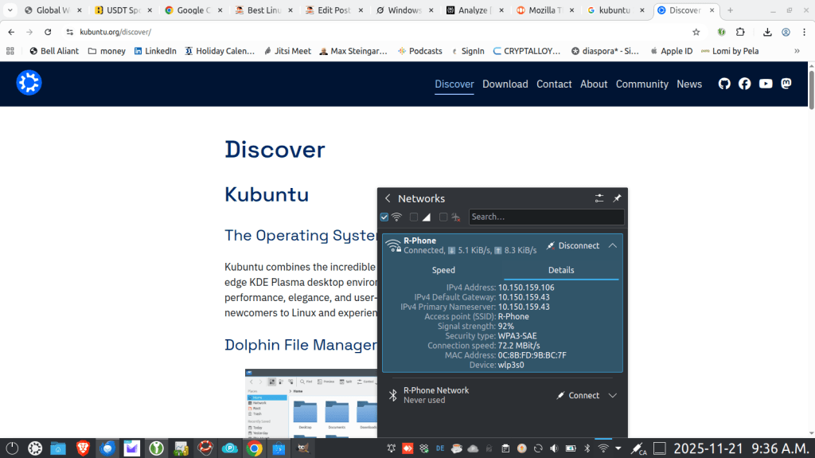This screenshot has width=815, height=458.
Task: Open Chrome downloads icon
Action: point(767,32)
